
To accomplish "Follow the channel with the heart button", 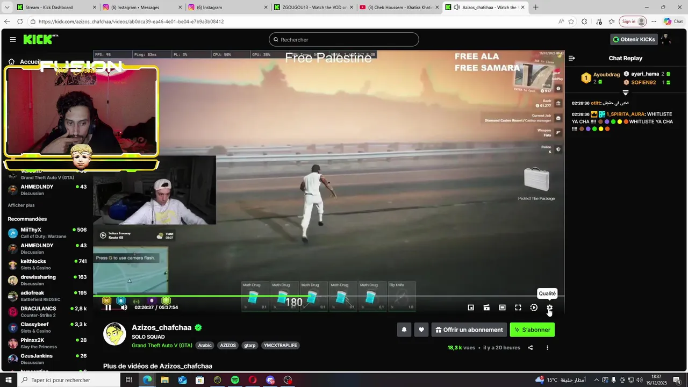I will click(421, 329).
